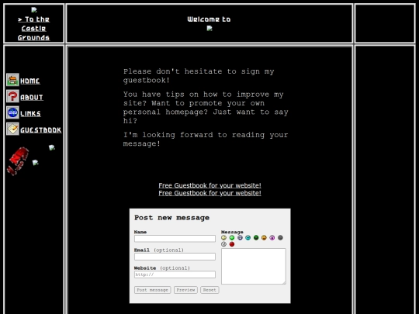Click the blue globe Links icon

pyautogui.click(x=12, y=112)
